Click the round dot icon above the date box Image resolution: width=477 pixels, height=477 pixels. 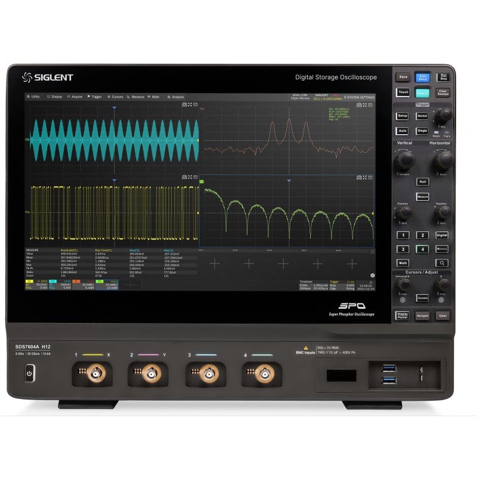tap(372, 275)
